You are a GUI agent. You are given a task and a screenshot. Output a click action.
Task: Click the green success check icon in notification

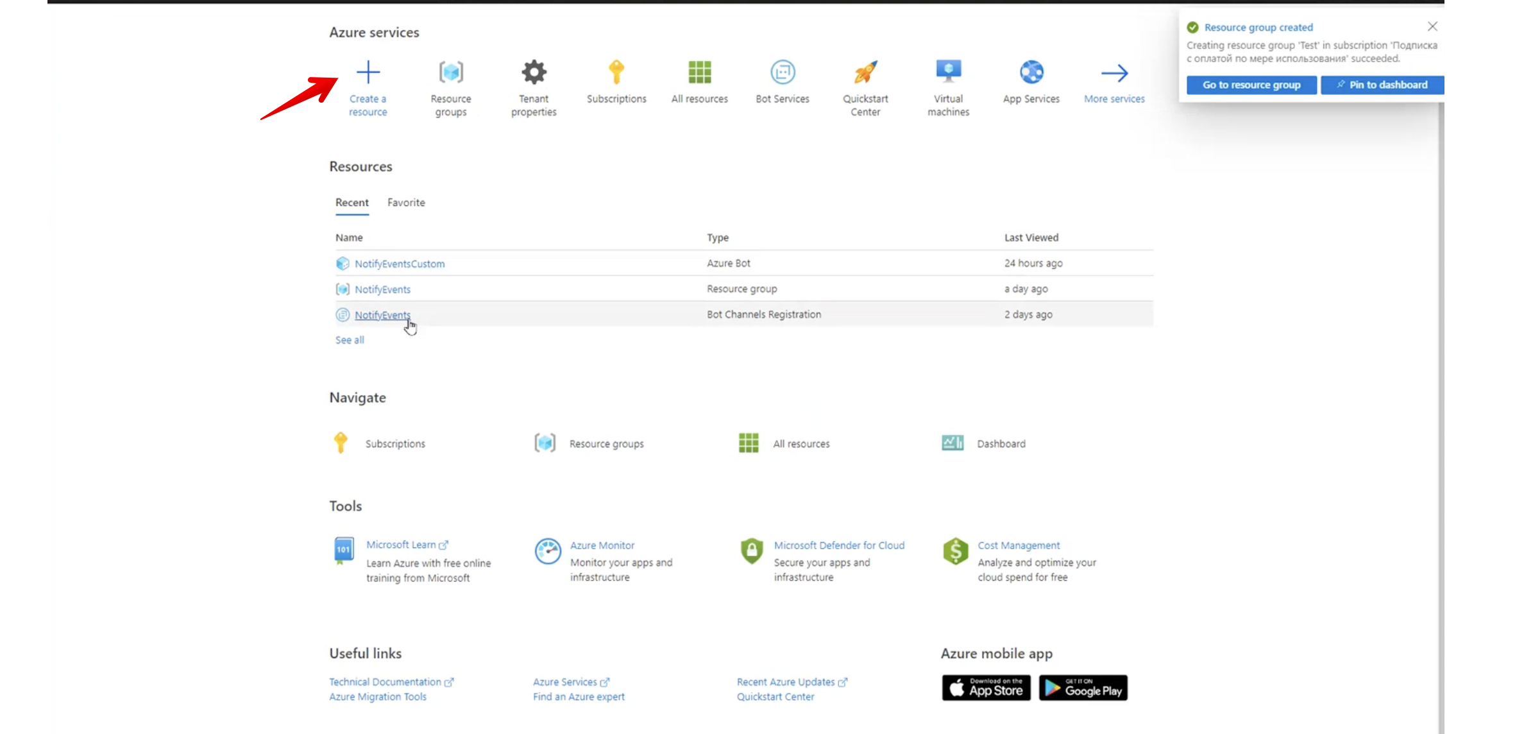(x=1193, y=28)
